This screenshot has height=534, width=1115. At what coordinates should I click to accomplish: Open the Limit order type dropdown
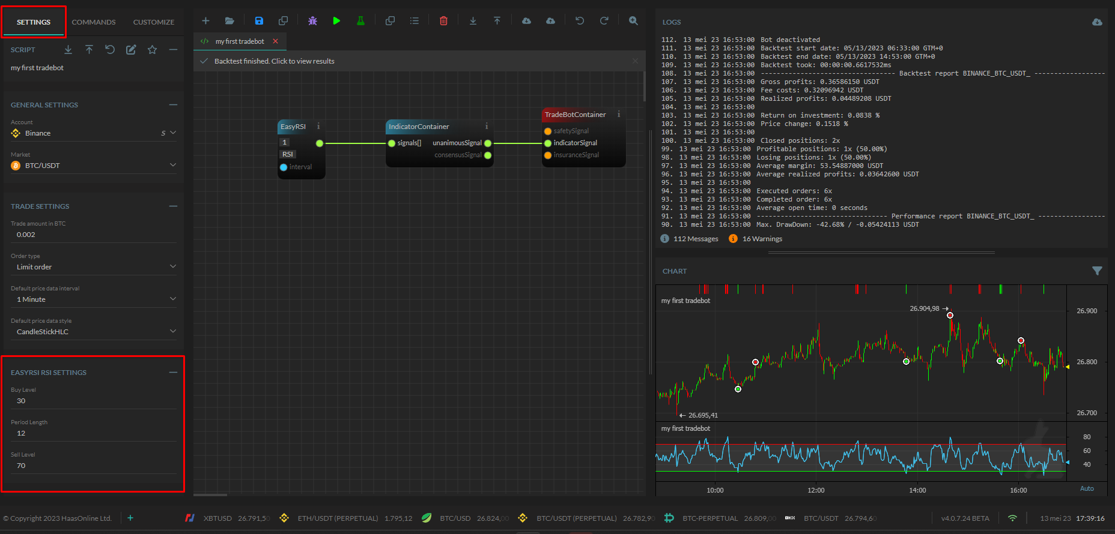94,267
